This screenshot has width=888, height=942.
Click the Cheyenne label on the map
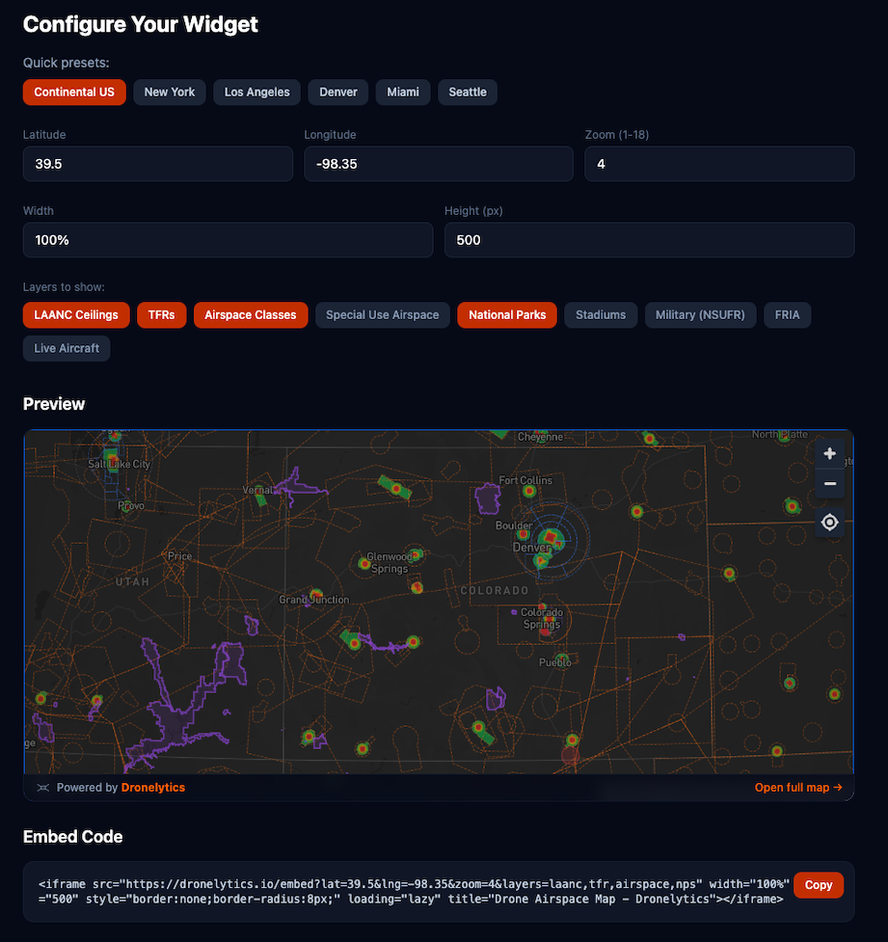(x=540, y=437)
